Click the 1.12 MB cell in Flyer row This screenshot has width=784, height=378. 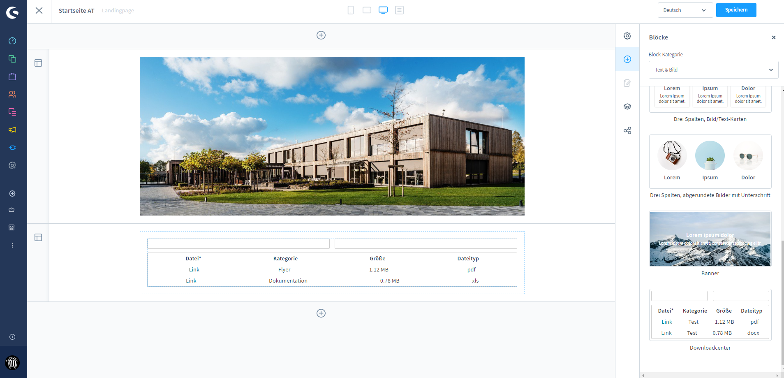[x=379, y=270]
